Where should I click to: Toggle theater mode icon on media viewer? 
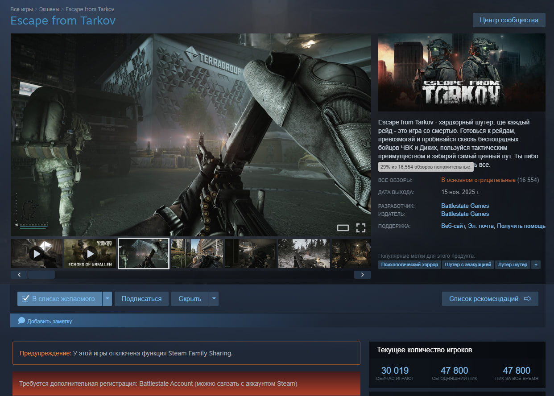(x=343, y=228)
